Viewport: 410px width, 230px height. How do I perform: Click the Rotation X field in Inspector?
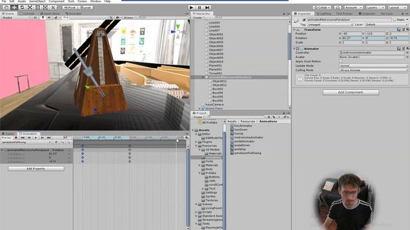point(352,38)
